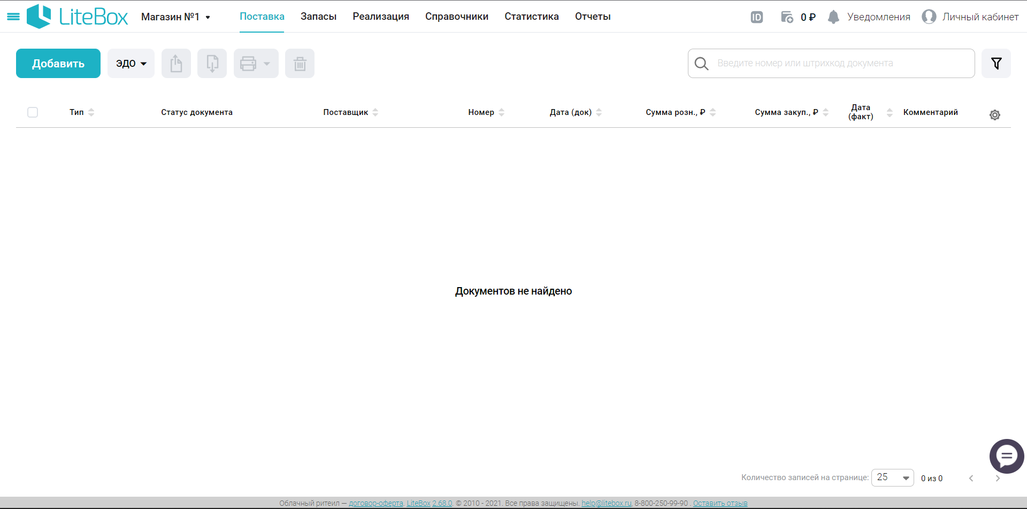
Task: Toggle the select-all documents checkbox
Action: (33, 112)
